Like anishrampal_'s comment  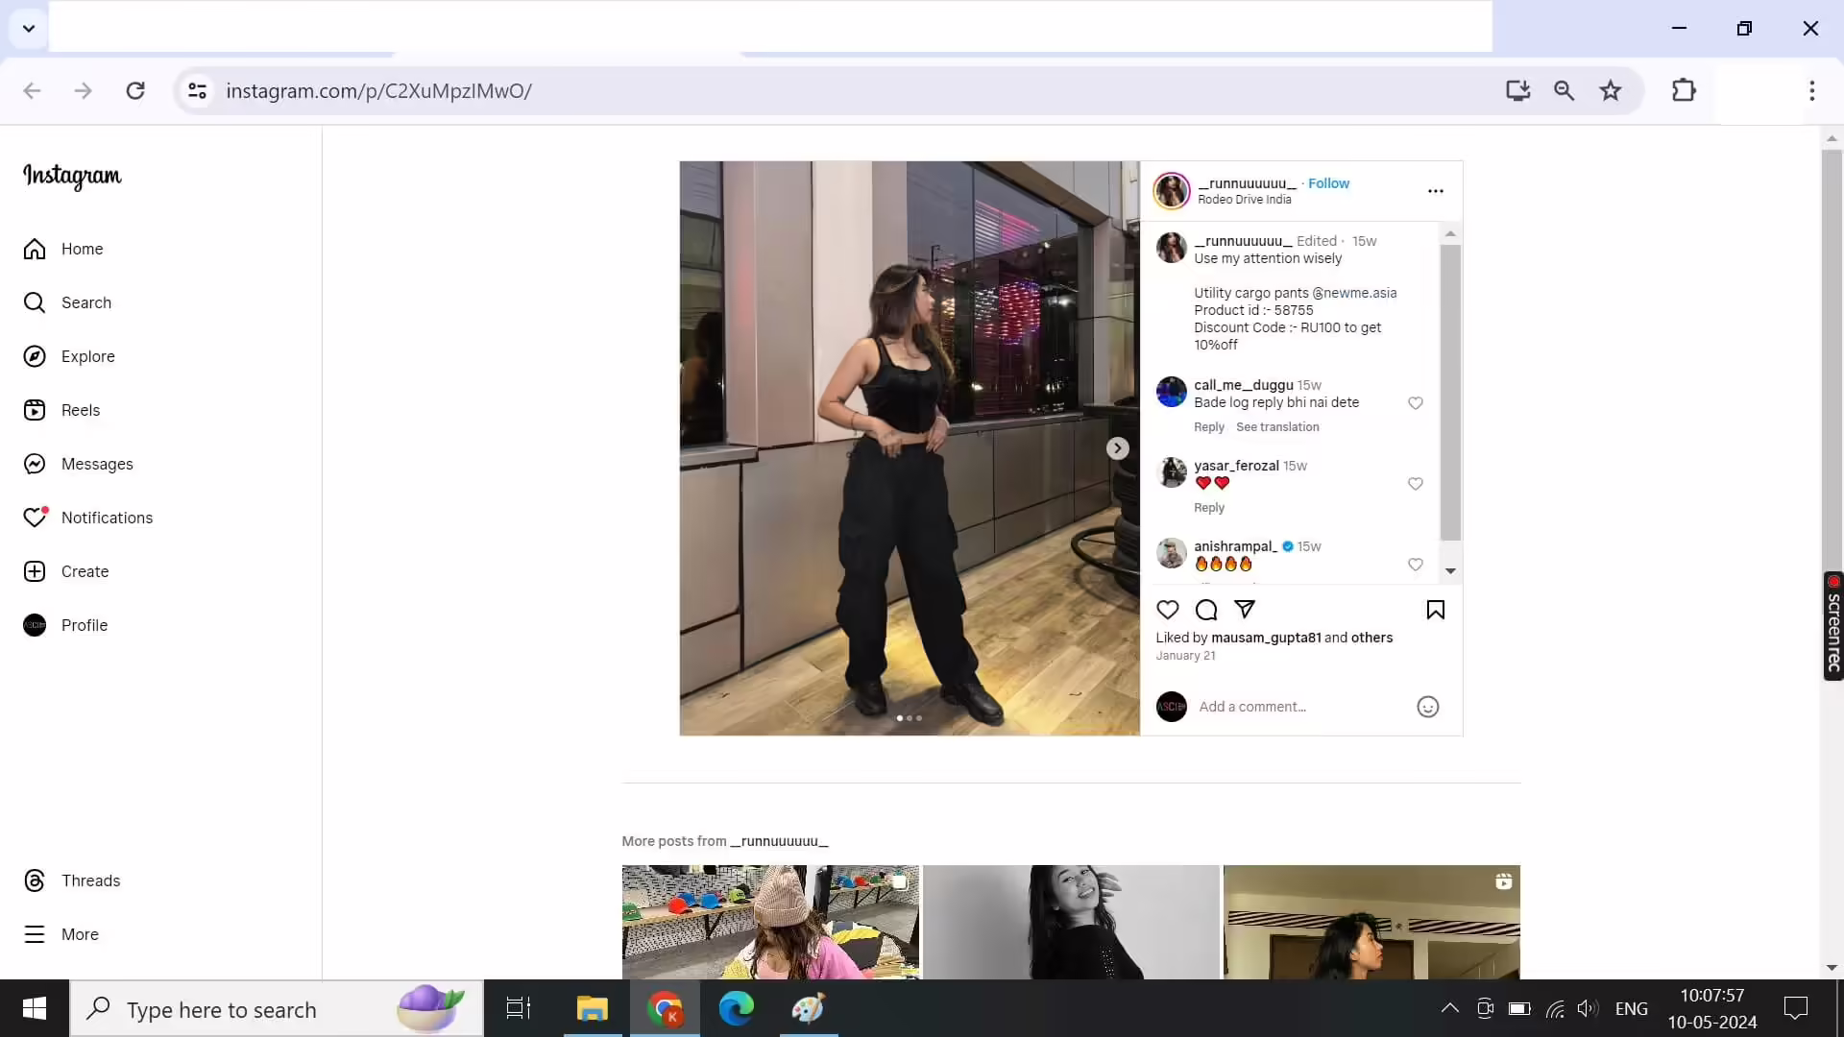point(1415,565)
